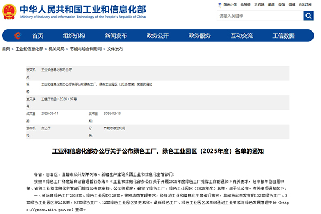
Task: Open the 微博 link at top
Action: pos(293,4)
